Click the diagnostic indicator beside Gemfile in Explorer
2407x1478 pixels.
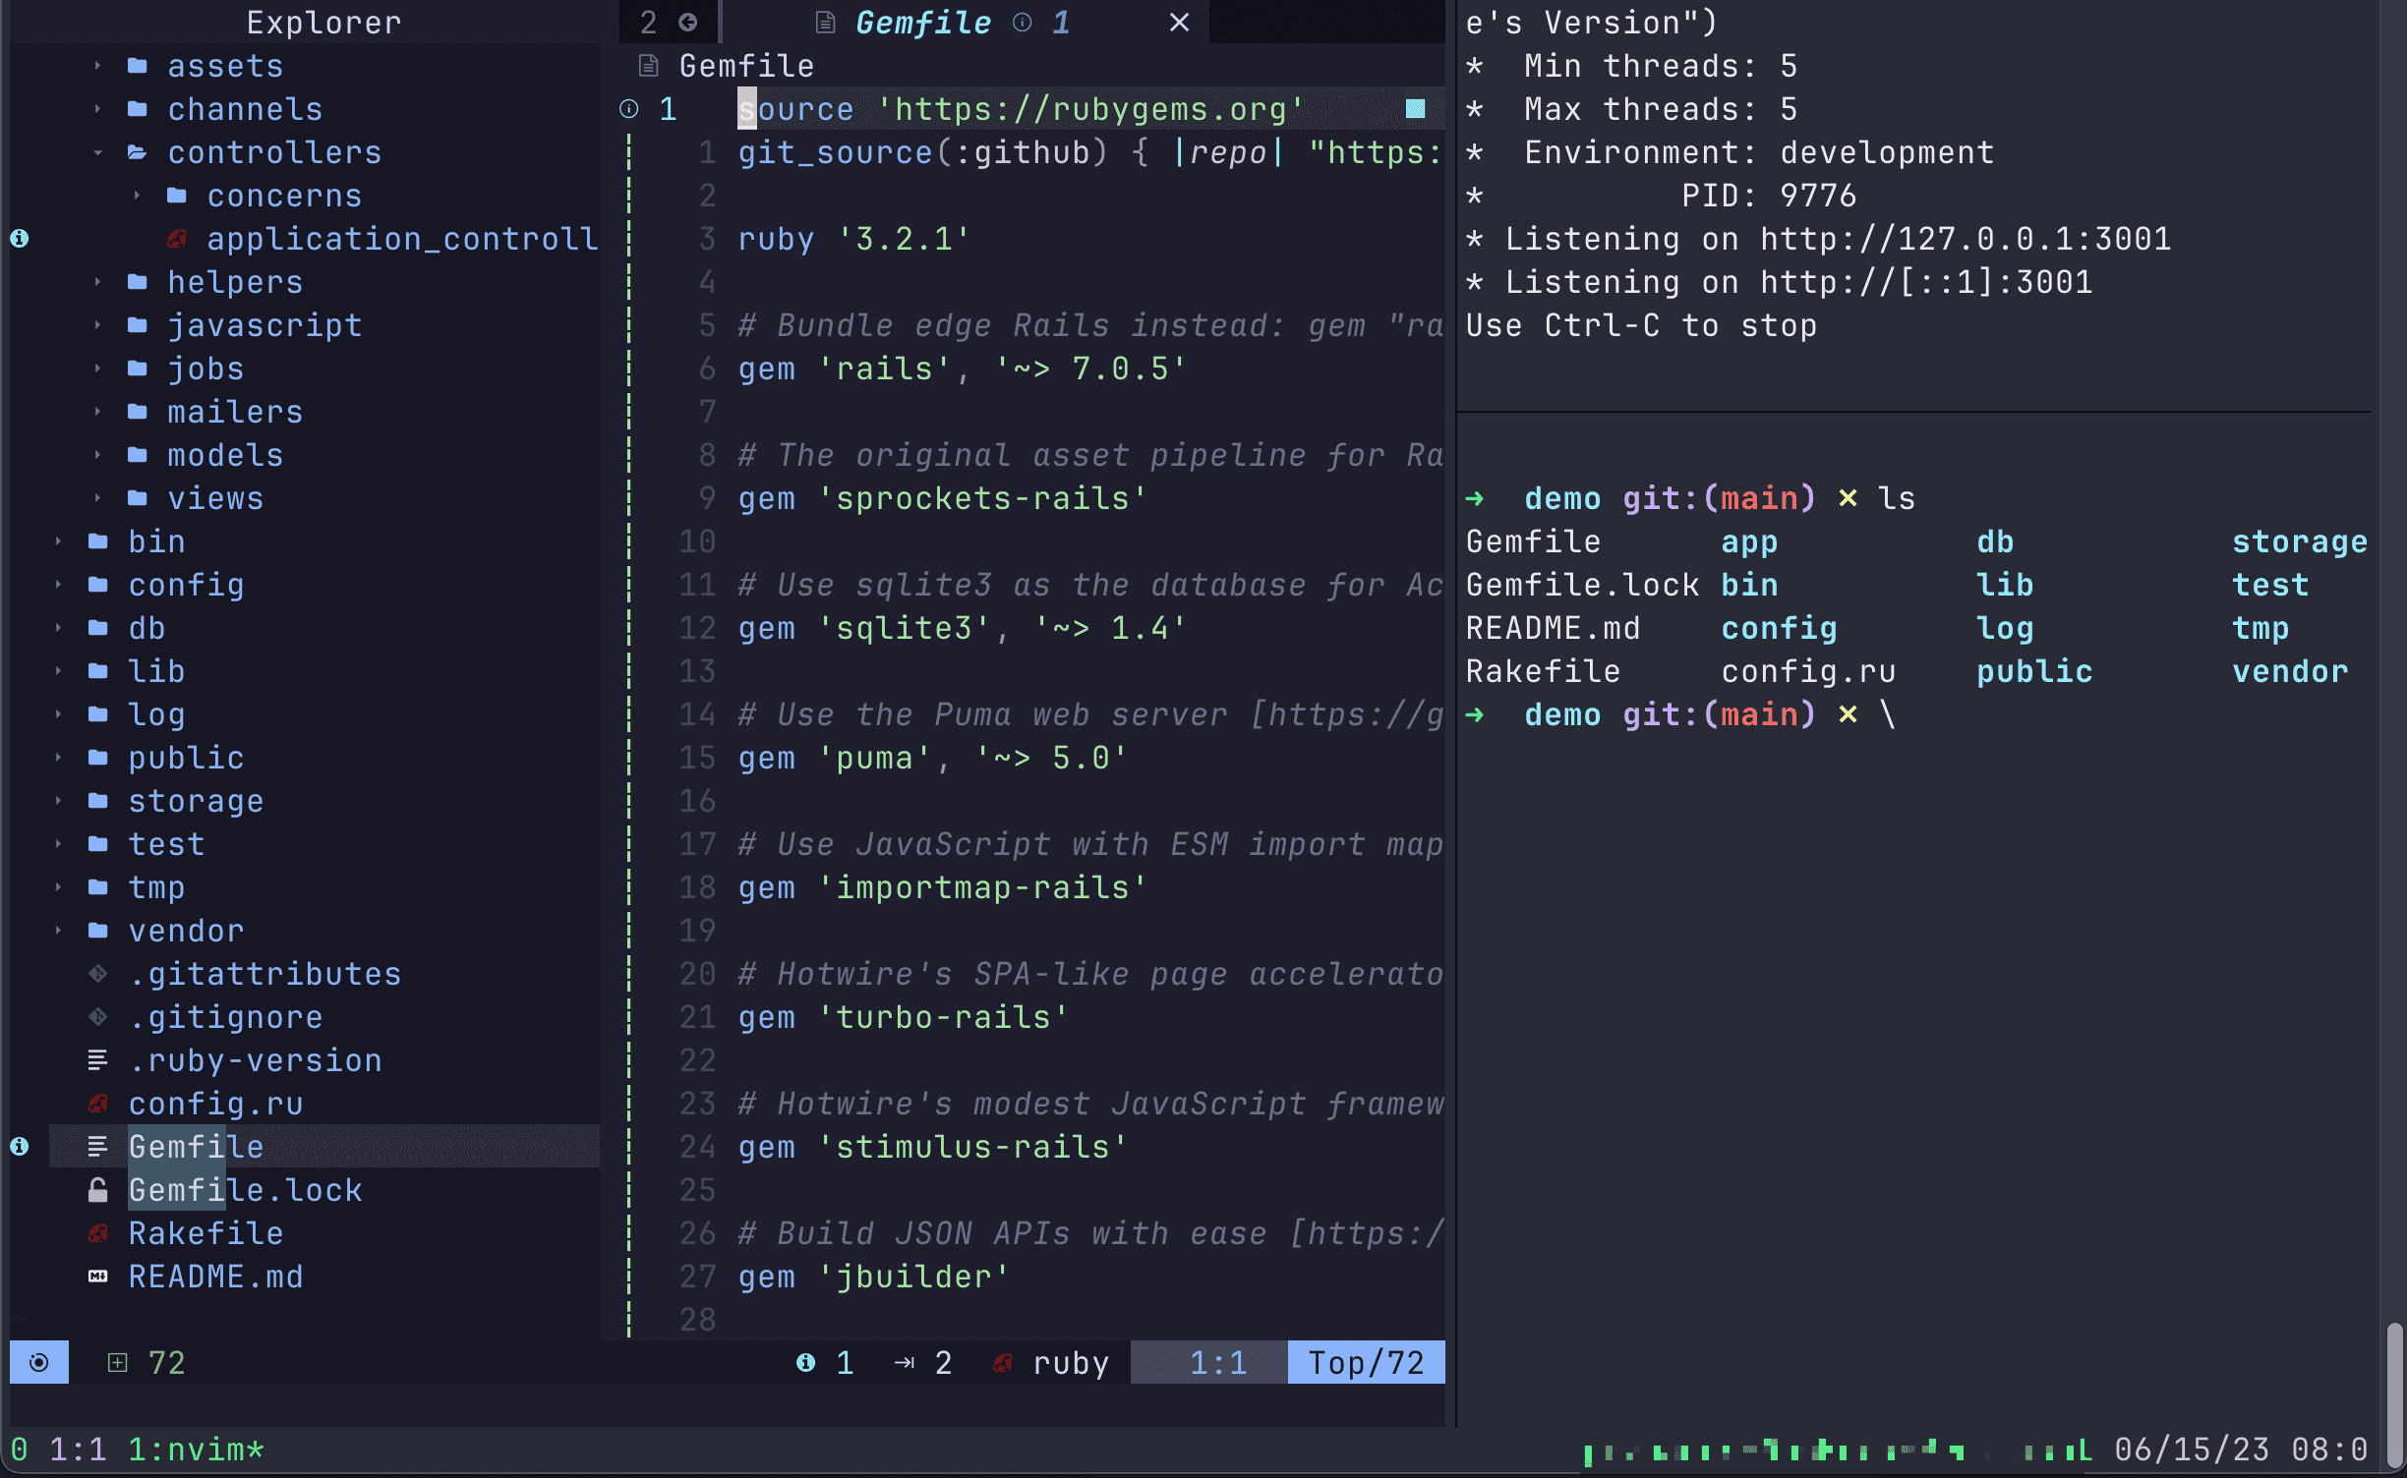coord(19,1146)
